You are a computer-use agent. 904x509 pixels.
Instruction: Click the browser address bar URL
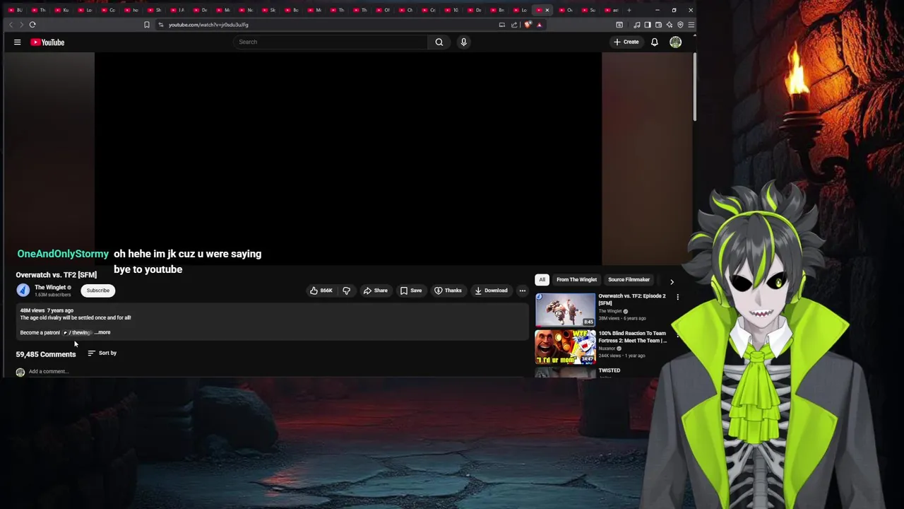[208, 25]
